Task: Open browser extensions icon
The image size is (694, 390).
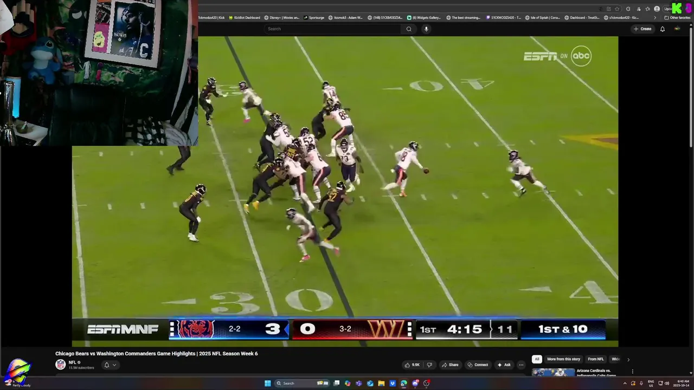Action: click(628, 9)
